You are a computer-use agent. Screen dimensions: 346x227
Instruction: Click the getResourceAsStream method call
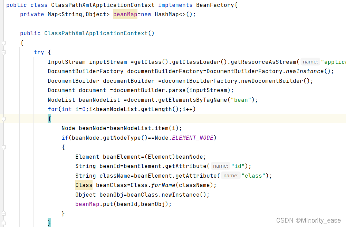click(263, 62)
